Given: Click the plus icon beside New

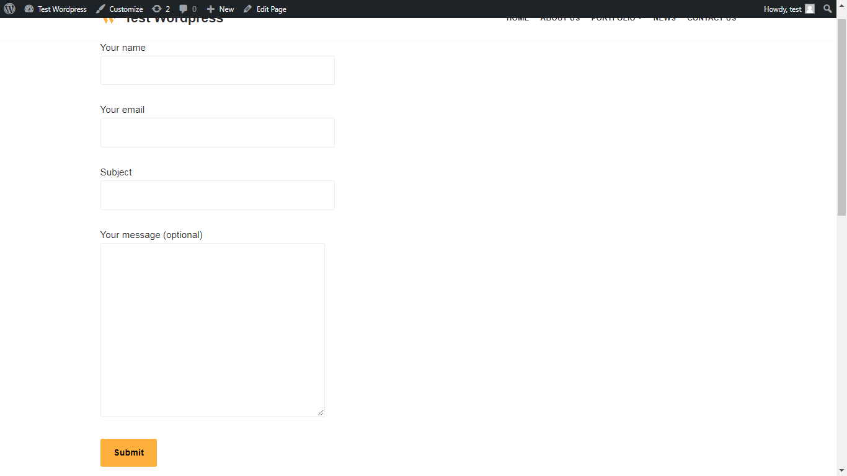Looking at the screenshot, I should click(x=211, y=9).
